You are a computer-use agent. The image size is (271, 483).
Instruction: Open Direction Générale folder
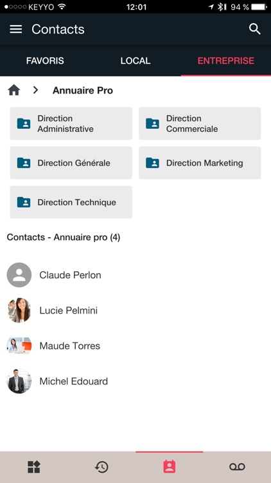[71, 163]
